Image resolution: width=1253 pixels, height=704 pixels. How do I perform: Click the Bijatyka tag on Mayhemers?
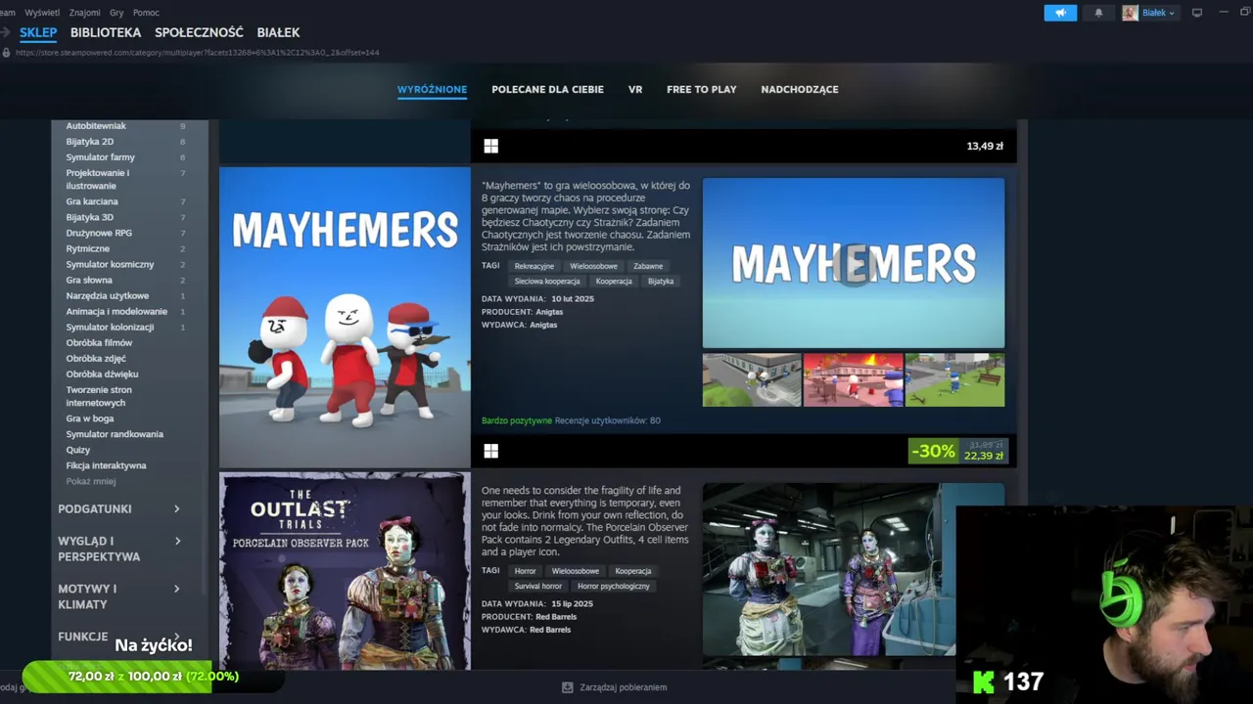tap(661, 282)
